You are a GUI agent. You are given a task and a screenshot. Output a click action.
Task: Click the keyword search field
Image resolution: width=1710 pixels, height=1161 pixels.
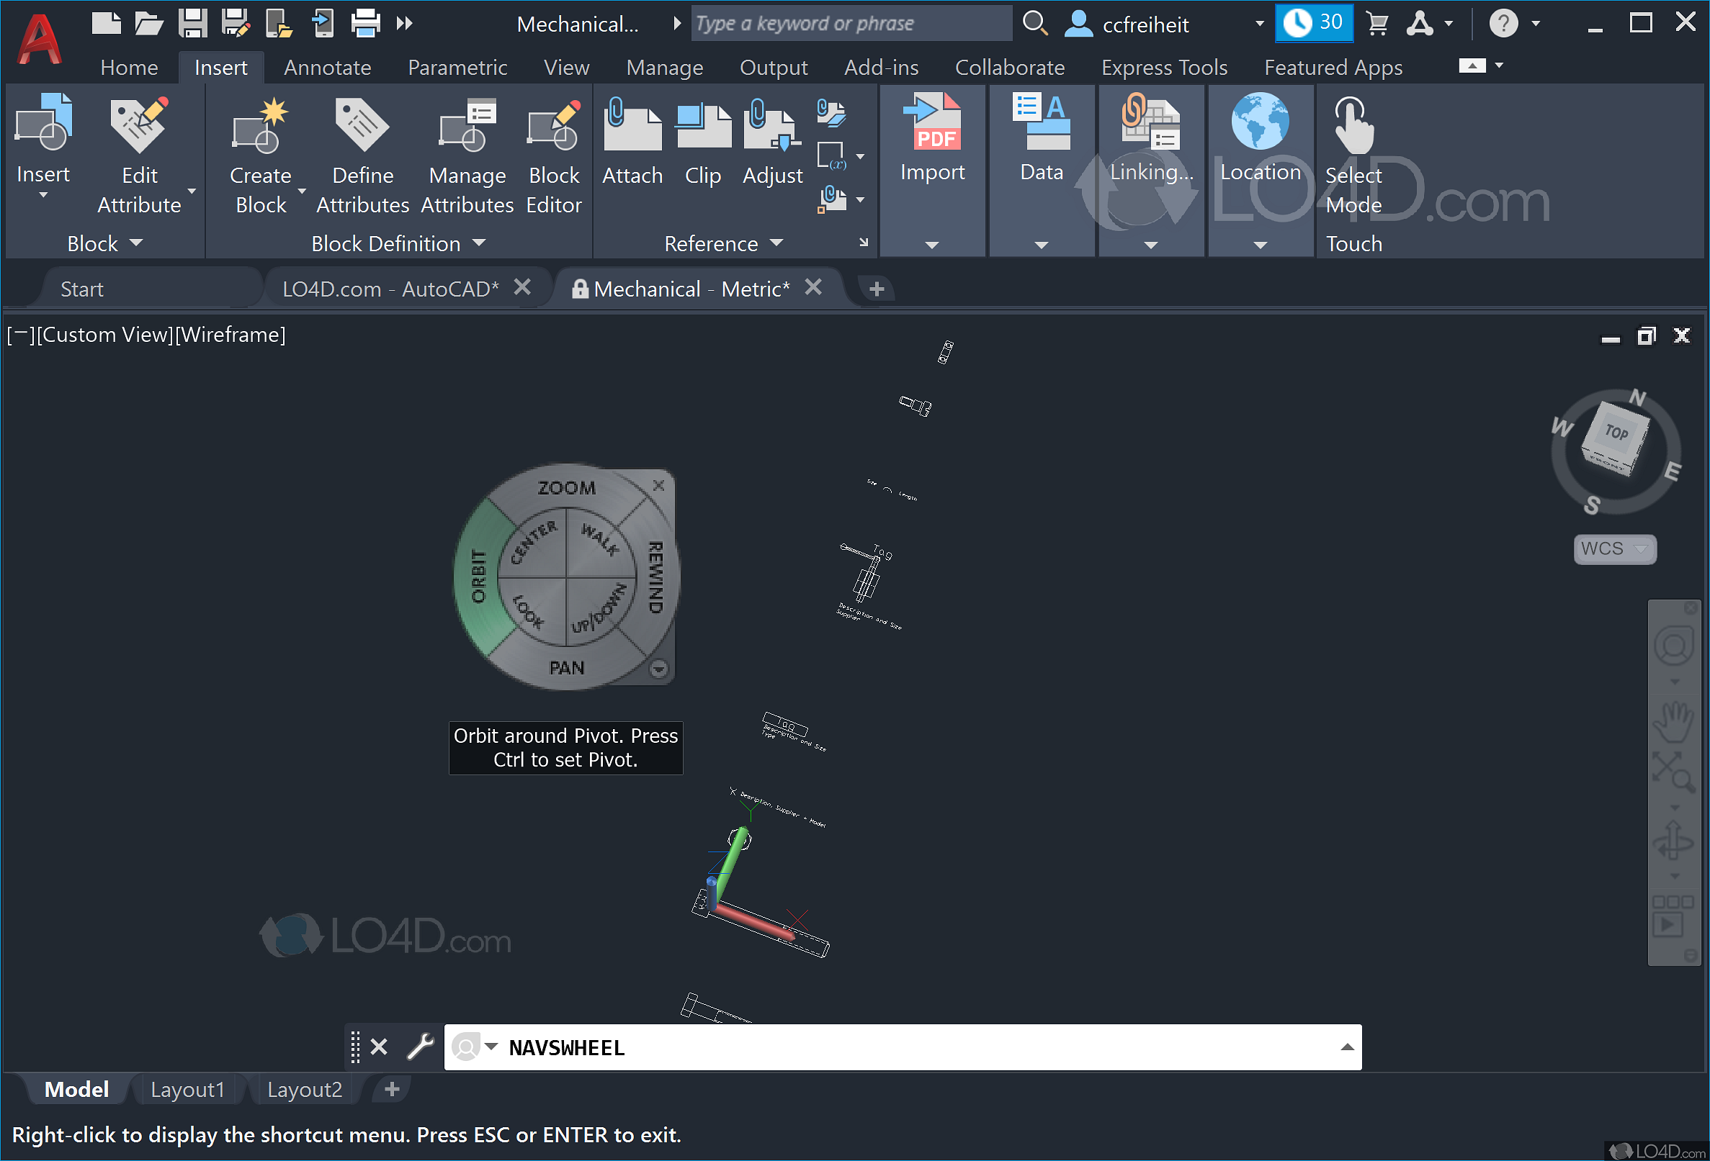click(x=851, y=23)
